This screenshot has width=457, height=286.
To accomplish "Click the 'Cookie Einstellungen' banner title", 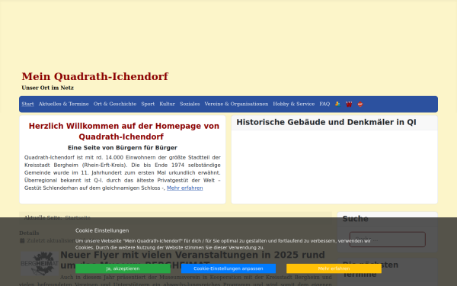I will click(x=102, y=230).
